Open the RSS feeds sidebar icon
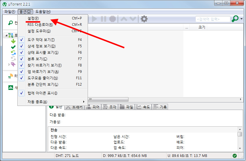The height and width of the screenshot is (161, 246). (x=11, y=76)
